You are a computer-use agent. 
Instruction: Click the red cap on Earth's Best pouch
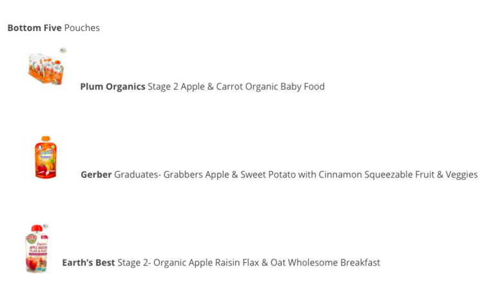tap(37, 228)
